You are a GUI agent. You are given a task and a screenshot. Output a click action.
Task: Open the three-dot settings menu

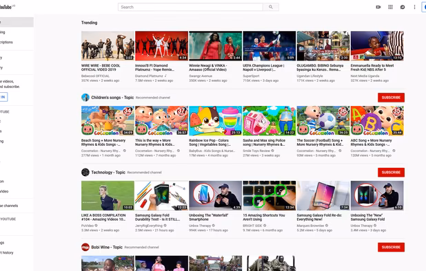(x=414, y=7)
